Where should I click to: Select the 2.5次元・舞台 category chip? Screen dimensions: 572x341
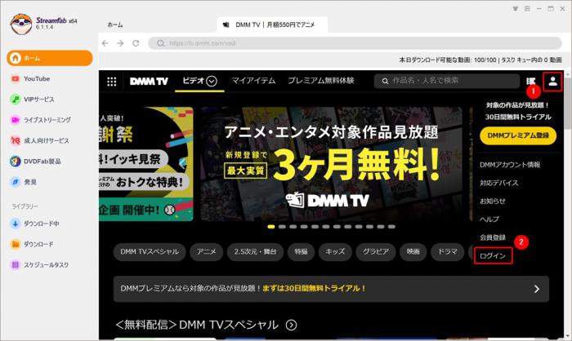point(255,252)
